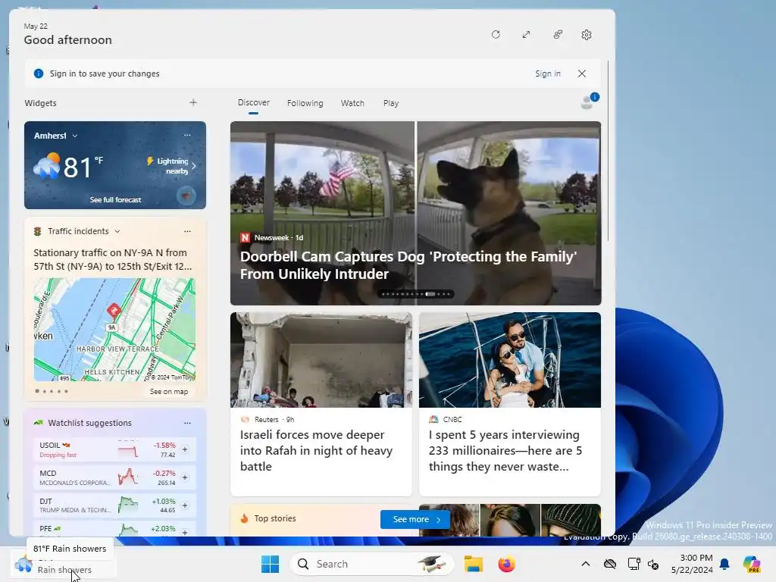Add DJT to watchlist
The width and height of the screenshot is (776, 582).
coord(185,505)
